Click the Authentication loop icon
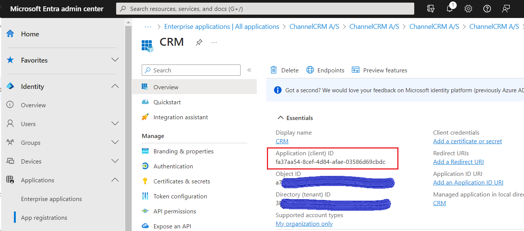The image size is (524, 231). click(145, 166)
